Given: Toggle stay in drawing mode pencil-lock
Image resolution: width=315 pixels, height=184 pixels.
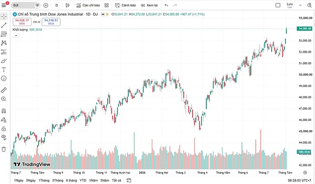Looking at the screenshot, I should pos(4,120).
